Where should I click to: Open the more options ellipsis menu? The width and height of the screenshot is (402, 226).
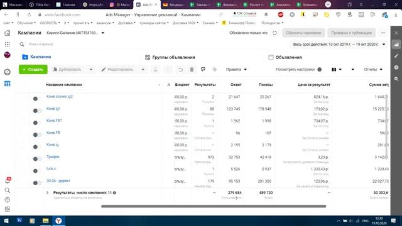383,33
